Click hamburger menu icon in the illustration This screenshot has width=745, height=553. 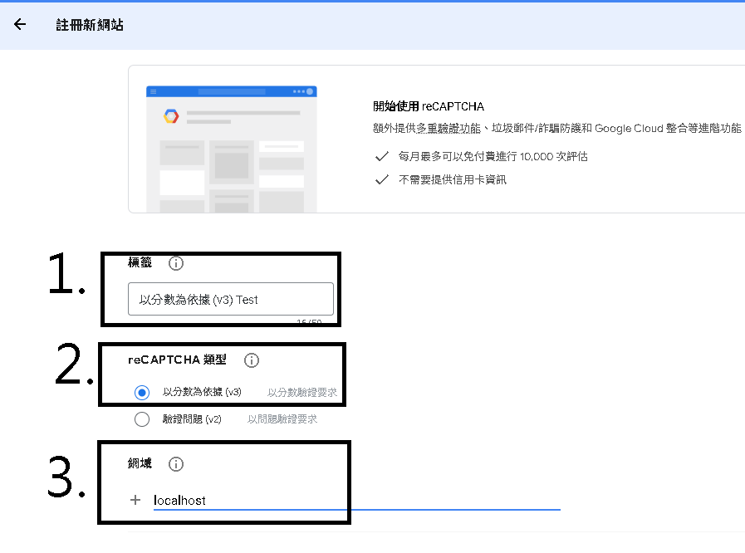154,91
